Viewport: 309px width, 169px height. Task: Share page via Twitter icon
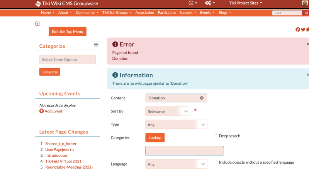pos(303,30)
